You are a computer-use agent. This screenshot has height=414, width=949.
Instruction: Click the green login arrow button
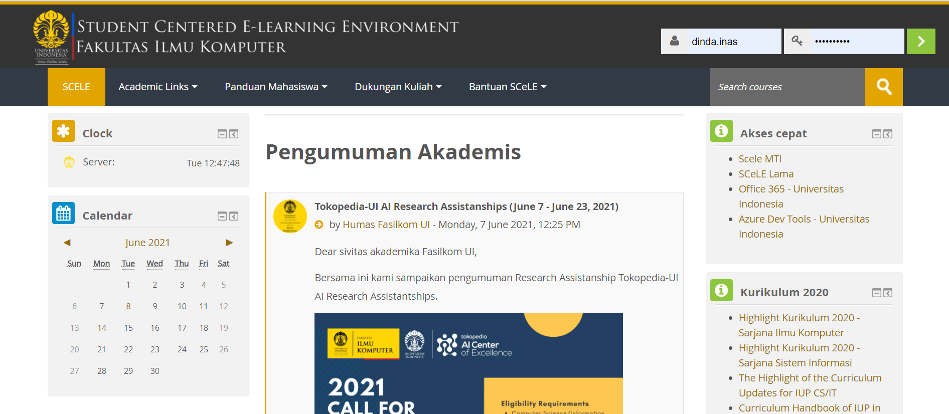[x=921, y=41]
